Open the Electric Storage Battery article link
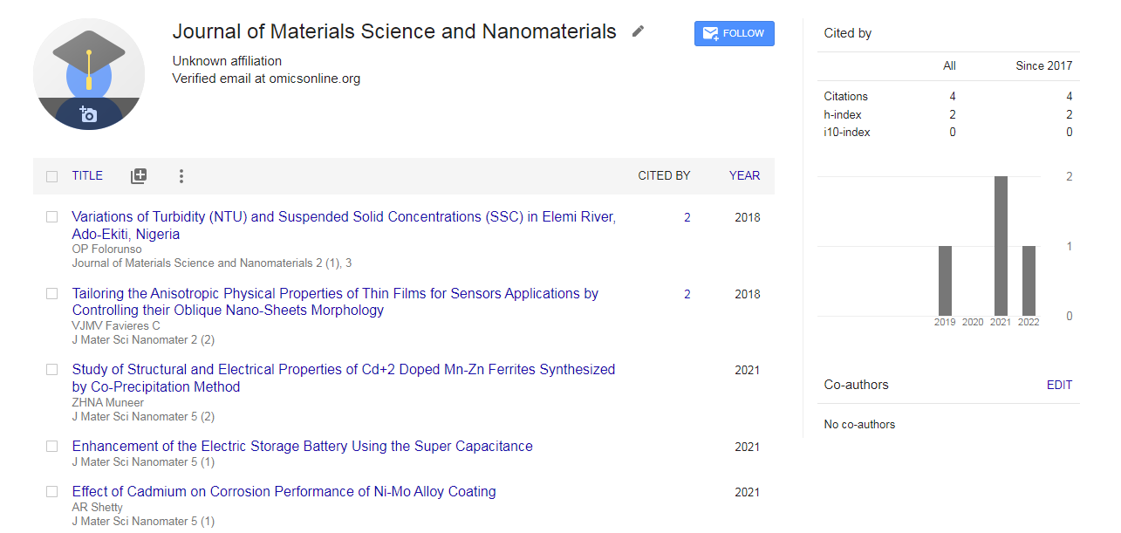 point(302,446)
